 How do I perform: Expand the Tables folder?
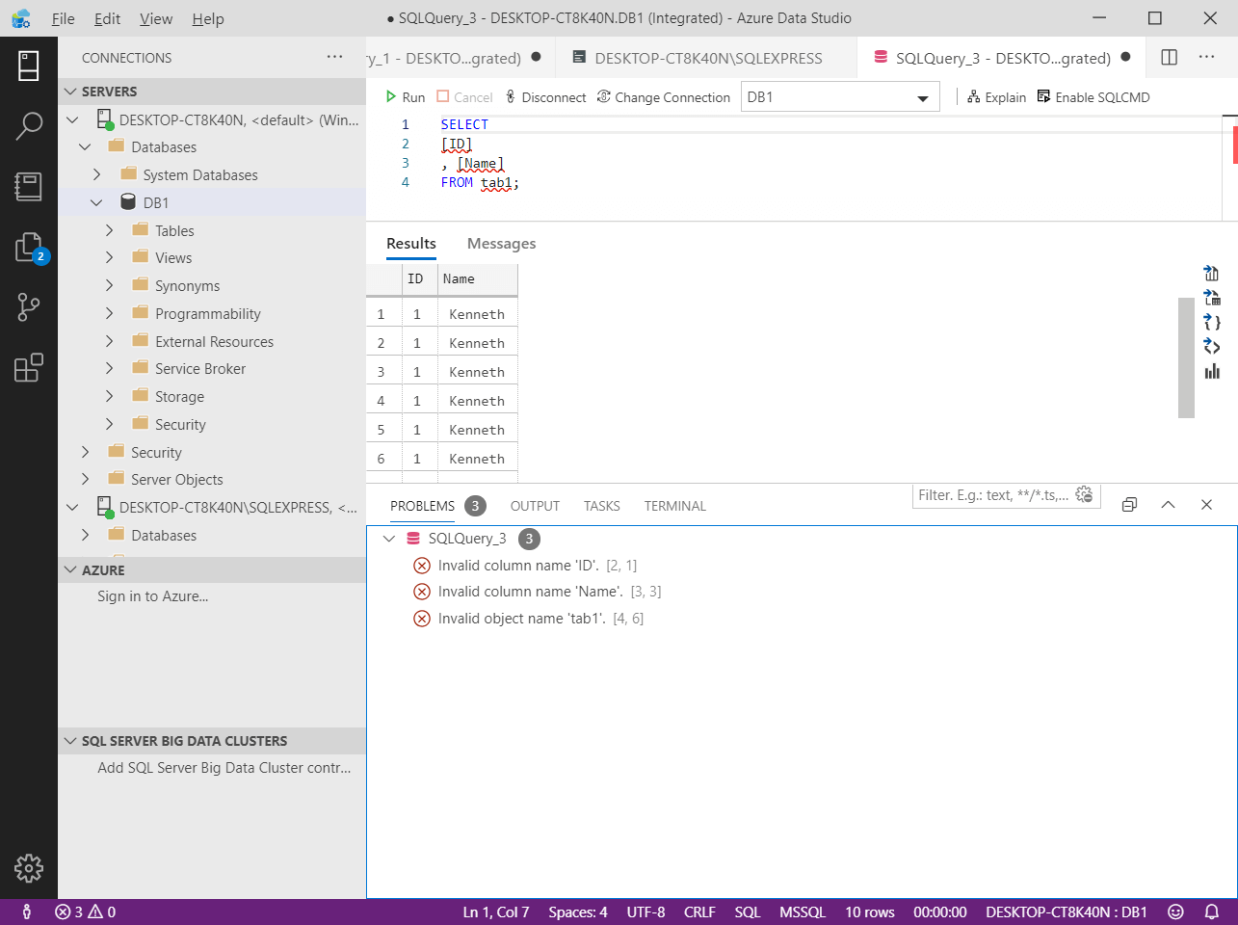tap(110, 231)
